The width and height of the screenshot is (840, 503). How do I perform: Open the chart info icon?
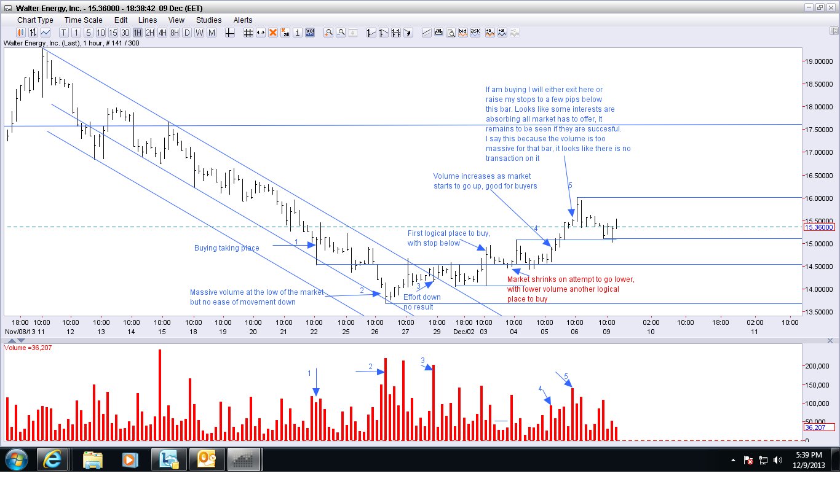pyautogui.click(x=298, y=33)
